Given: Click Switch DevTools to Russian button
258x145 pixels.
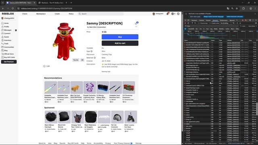Looking at the screenshot, I should 235,17.
